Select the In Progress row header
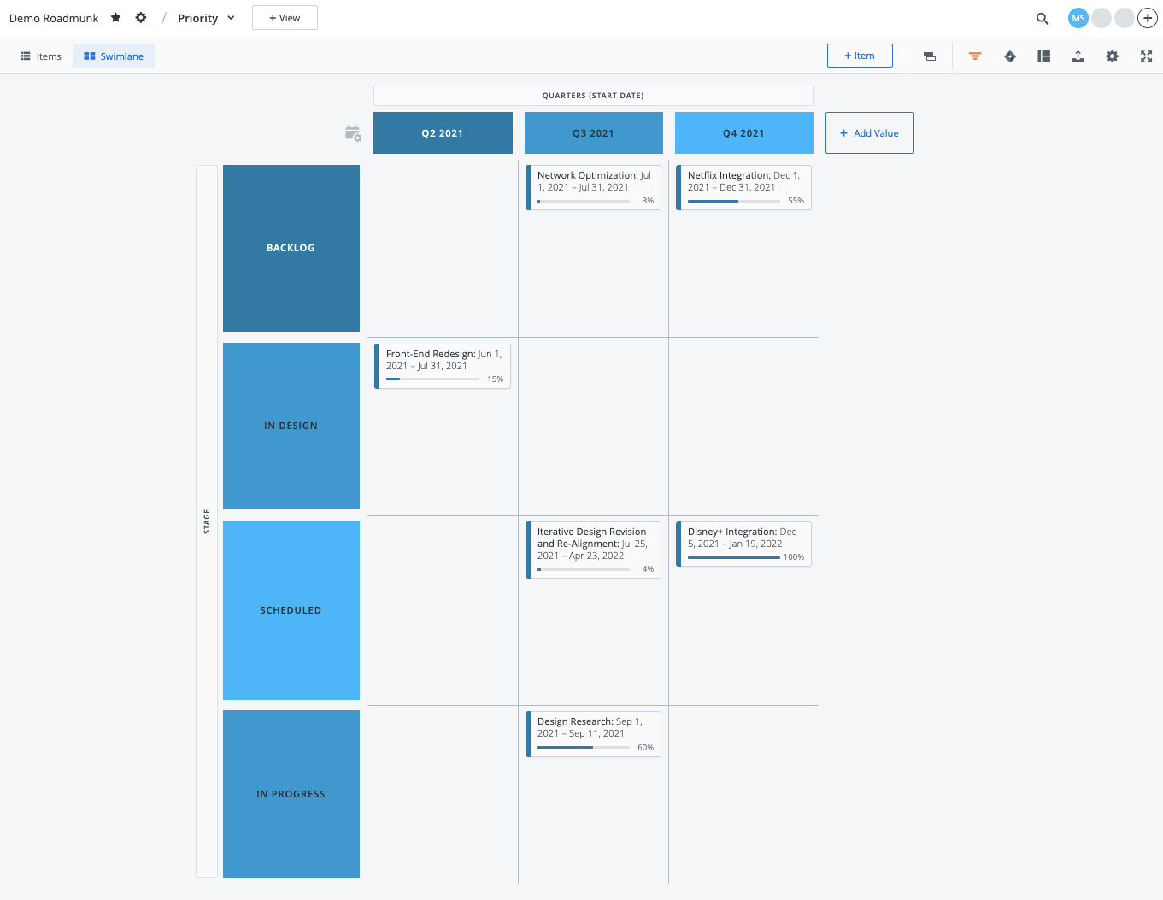 tap(291, 794)
